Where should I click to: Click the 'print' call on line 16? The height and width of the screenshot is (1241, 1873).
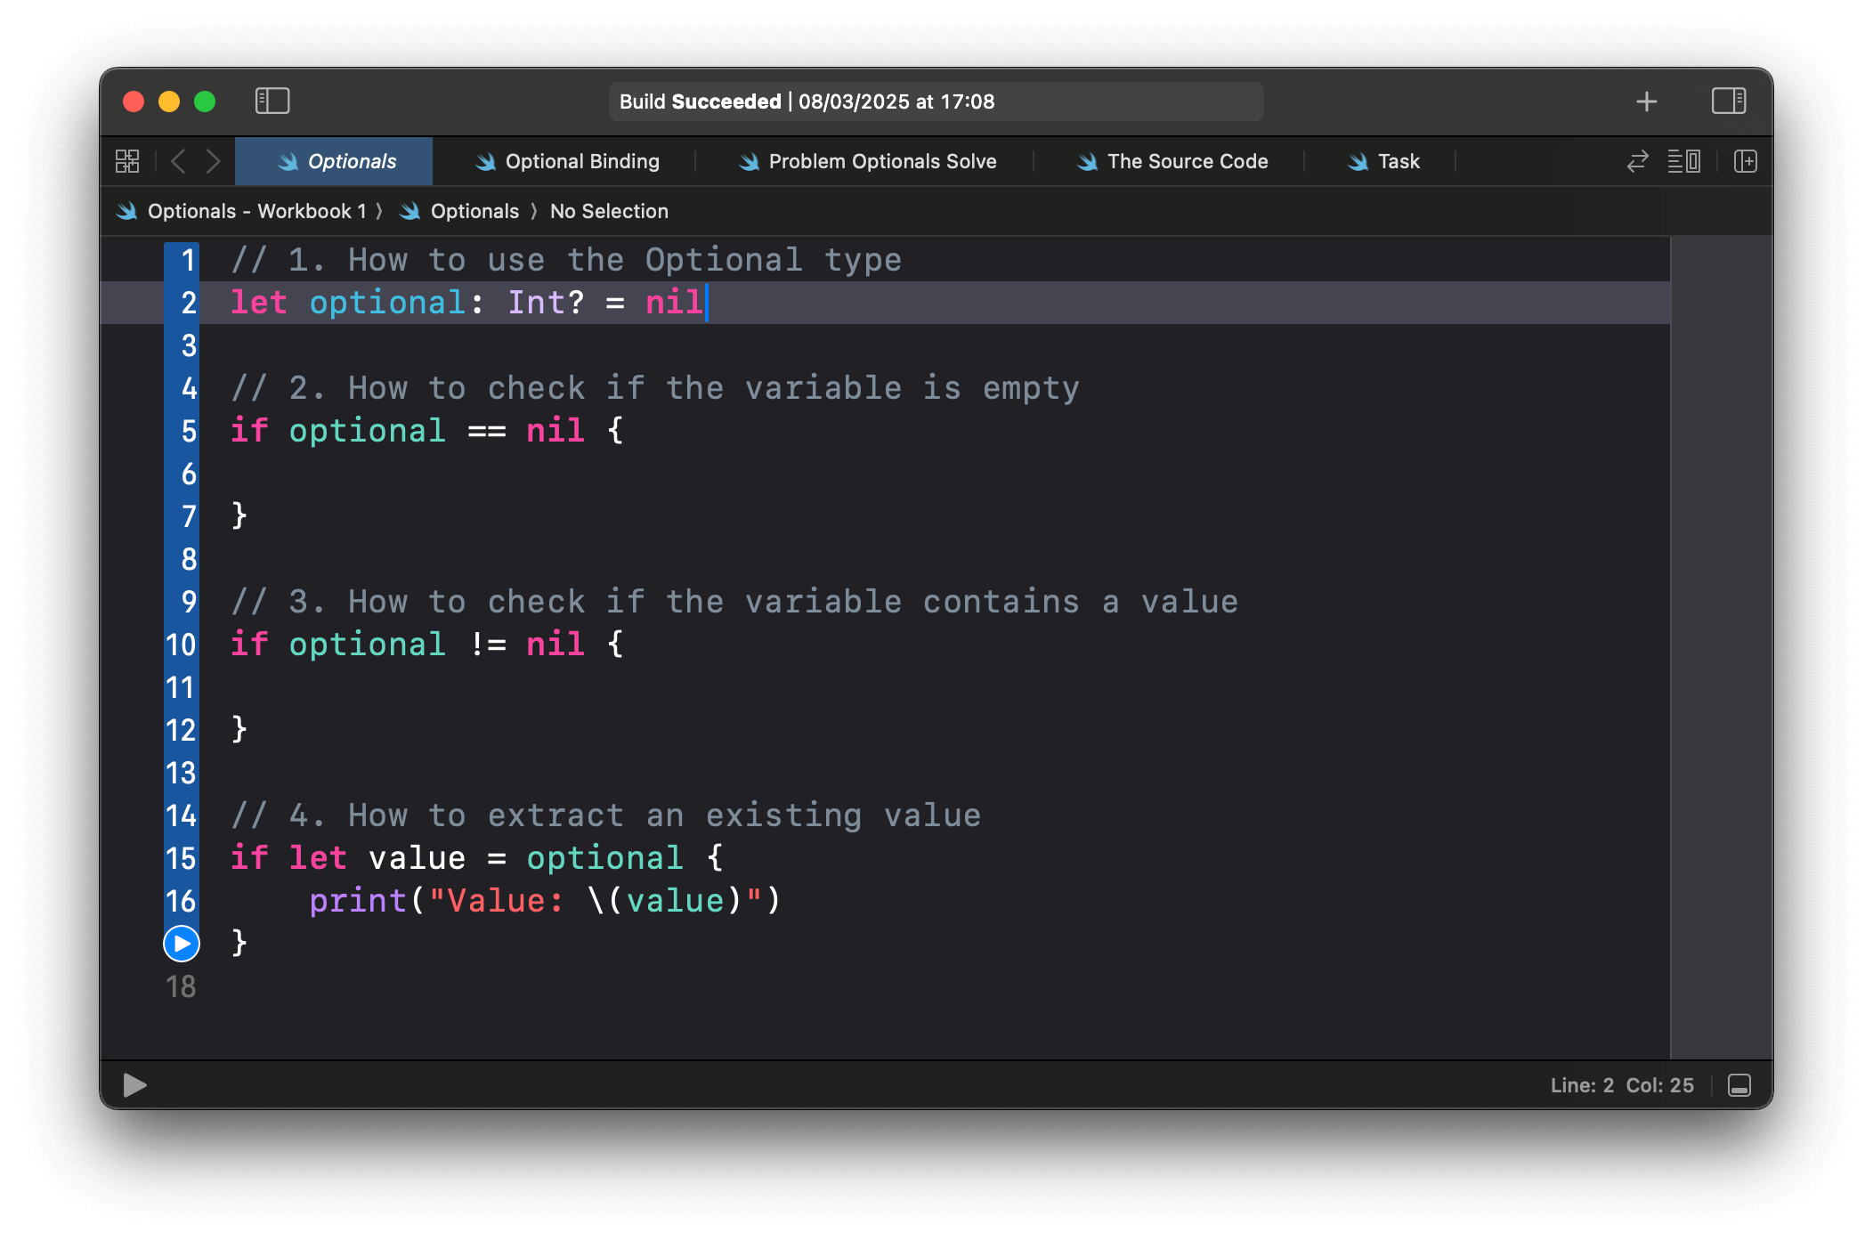(358, 901)
